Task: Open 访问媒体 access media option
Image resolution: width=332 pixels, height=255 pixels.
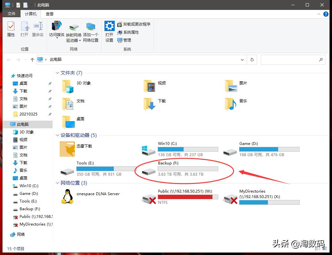Action: coord(56,29)
